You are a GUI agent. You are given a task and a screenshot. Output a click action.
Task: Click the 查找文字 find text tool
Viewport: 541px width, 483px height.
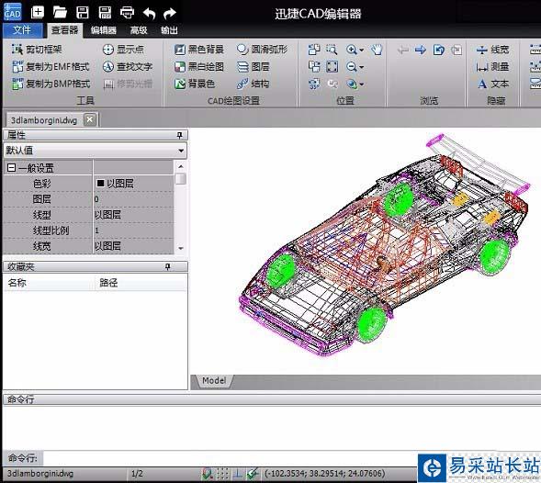click(x=128, y=67)
